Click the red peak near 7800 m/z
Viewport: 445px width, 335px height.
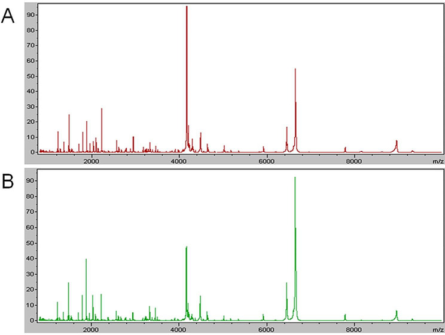[x=345, y=148]
